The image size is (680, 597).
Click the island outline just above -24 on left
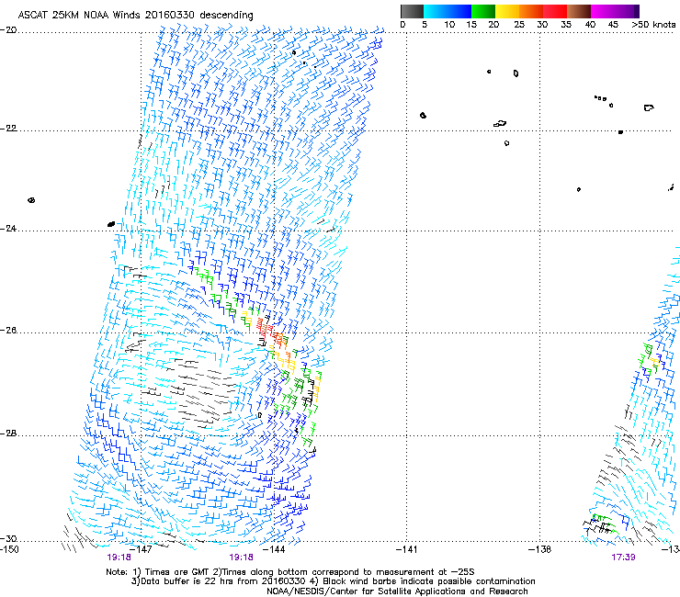point(111,224)
